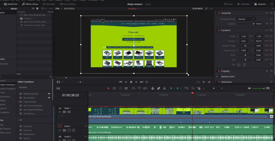
Task: Activate the Trim Edit Mode tool
Action: pyautogui.click(x=114, y=88)
